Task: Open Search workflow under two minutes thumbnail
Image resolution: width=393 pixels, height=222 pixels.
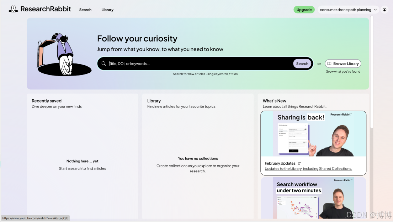Action: click(x=313, y=198)
